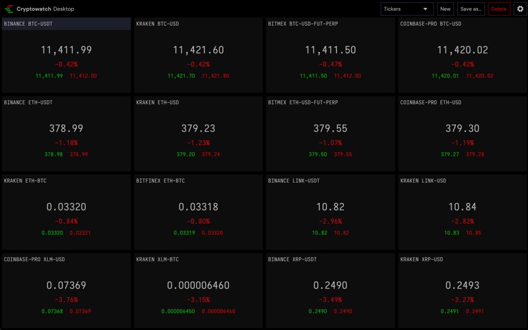The image size is (528, 330).
Task: Click the 379.55 Bitmex ETH price
Action: (x=331, y=128)
